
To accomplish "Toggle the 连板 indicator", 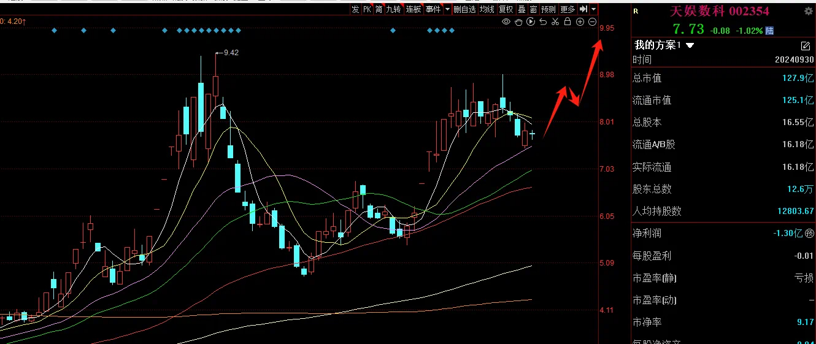I will click(x=414, y=9).
